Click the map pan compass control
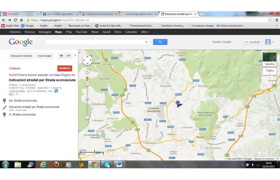280x180 pixels. click(87, 60)
